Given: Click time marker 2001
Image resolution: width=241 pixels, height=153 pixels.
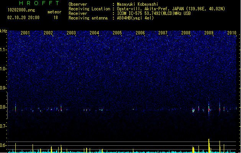Looking at the screenshot, I should tap(25, 33).
